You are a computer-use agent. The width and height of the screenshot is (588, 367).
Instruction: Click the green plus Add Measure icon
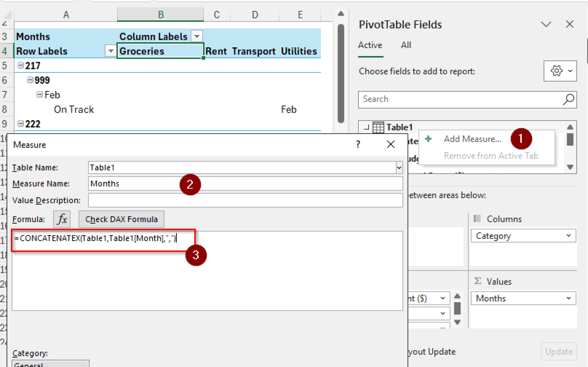tap(428, 139)
